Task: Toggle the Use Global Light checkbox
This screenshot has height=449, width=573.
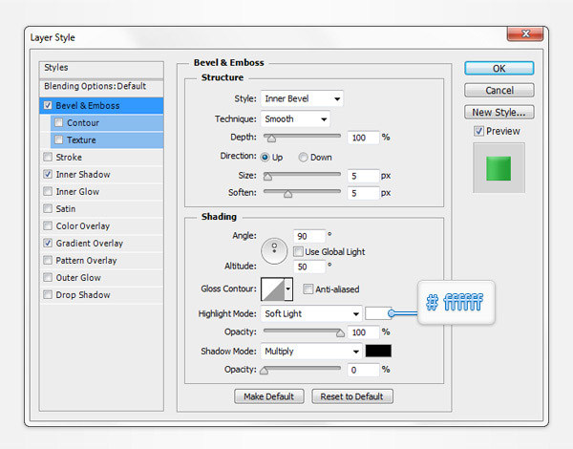Action: [x=298, y=251]
